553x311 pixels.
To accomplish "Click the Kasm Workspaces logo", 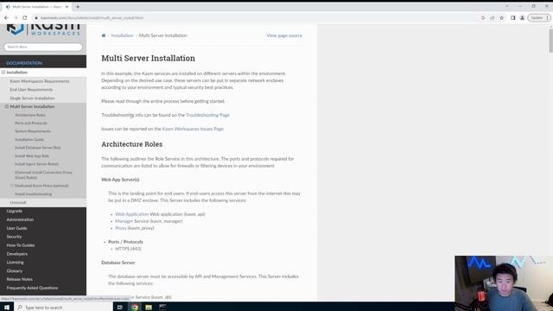I will point(43,29).
